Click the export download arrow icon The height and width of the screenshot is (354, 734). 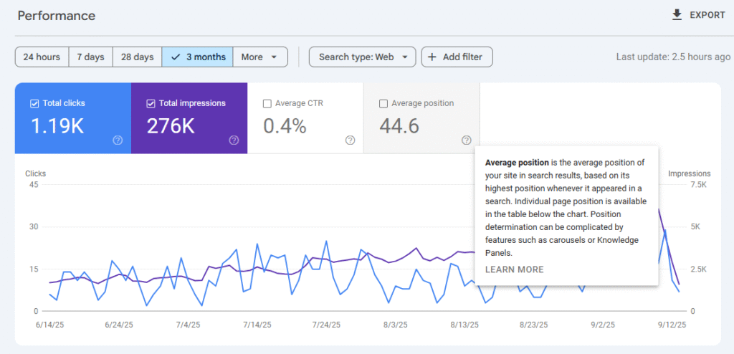tap(677, 15)
